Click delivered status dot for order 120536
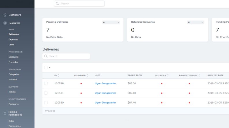229x128 pixels. [81, 84]
